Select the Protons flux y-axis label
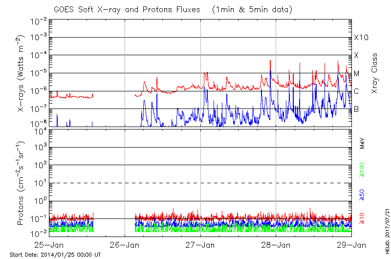Viewport: 391px width, 259px height. point(21,183)
